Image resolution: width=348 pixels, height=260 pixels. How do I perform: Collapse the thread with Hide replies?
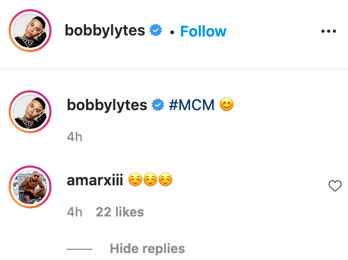[x=147, y=249]
